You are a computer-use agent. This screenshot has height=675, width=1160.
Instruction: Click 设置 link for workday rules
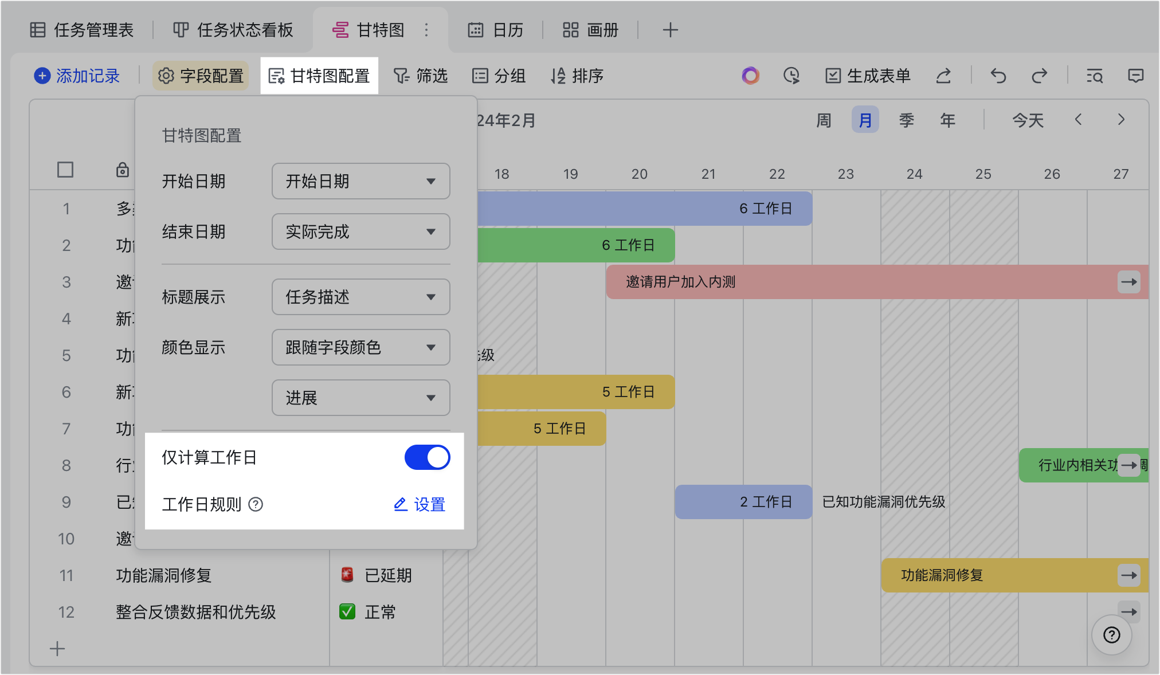(420, 504)
